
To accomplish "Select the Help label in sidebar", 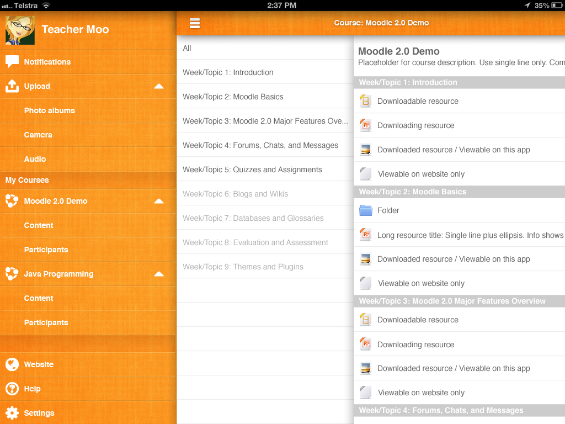I will pos(32,389).
